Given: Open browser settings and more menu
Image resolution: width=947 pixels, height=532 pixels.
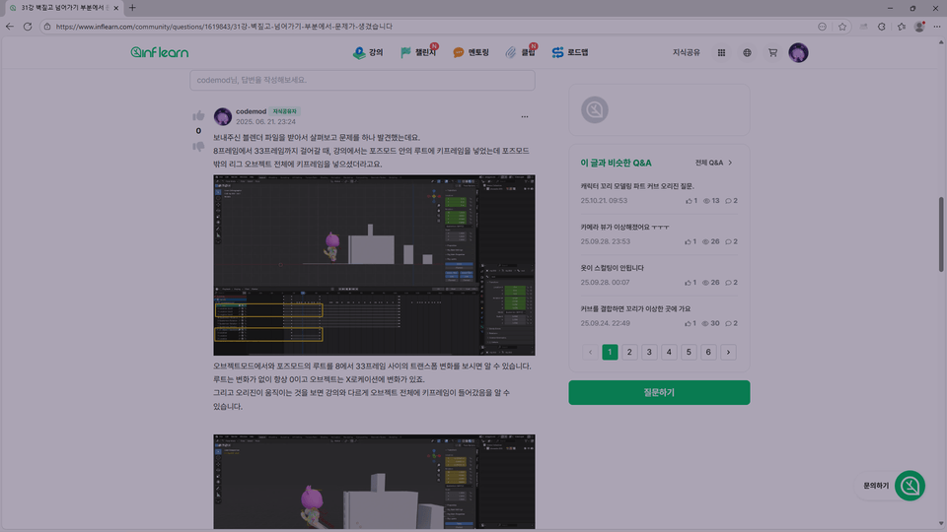Looking at the screenshot, I should (937, 27).
